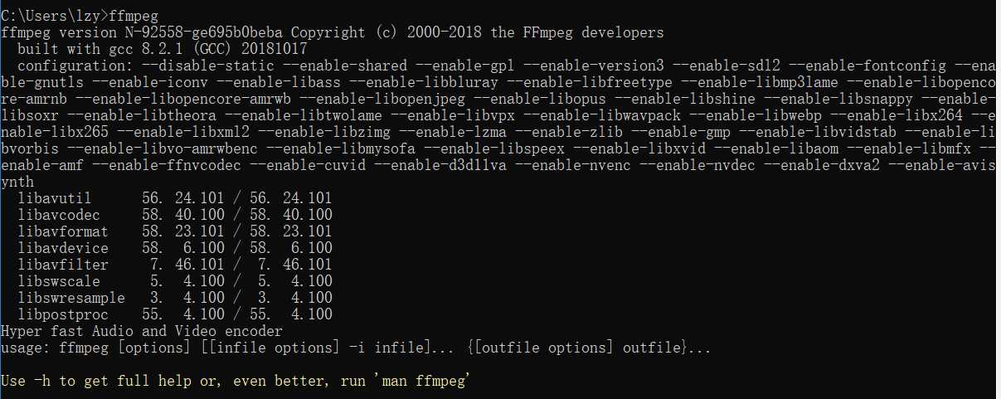Click the libswresample version row
Image resolution: width=1001 pixels, height=399 pixels.
tap(175, 297)
